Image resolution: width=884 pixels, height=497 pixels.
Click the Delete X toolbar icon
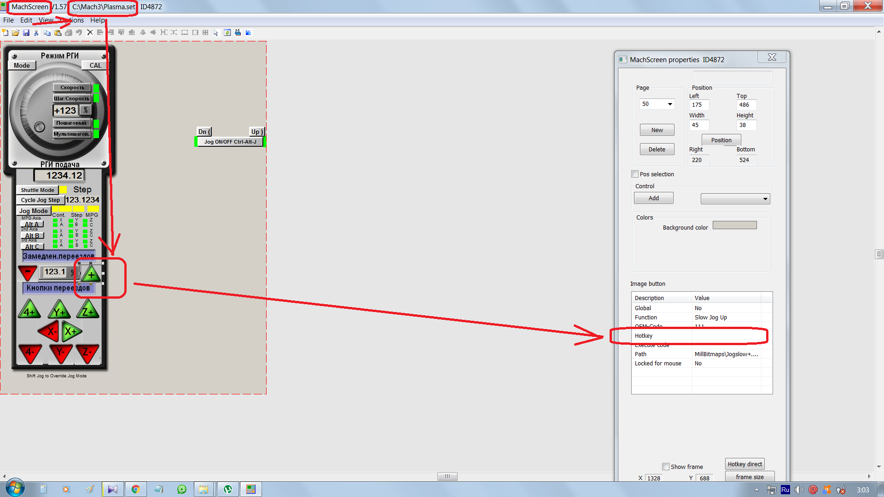[90, 33]
